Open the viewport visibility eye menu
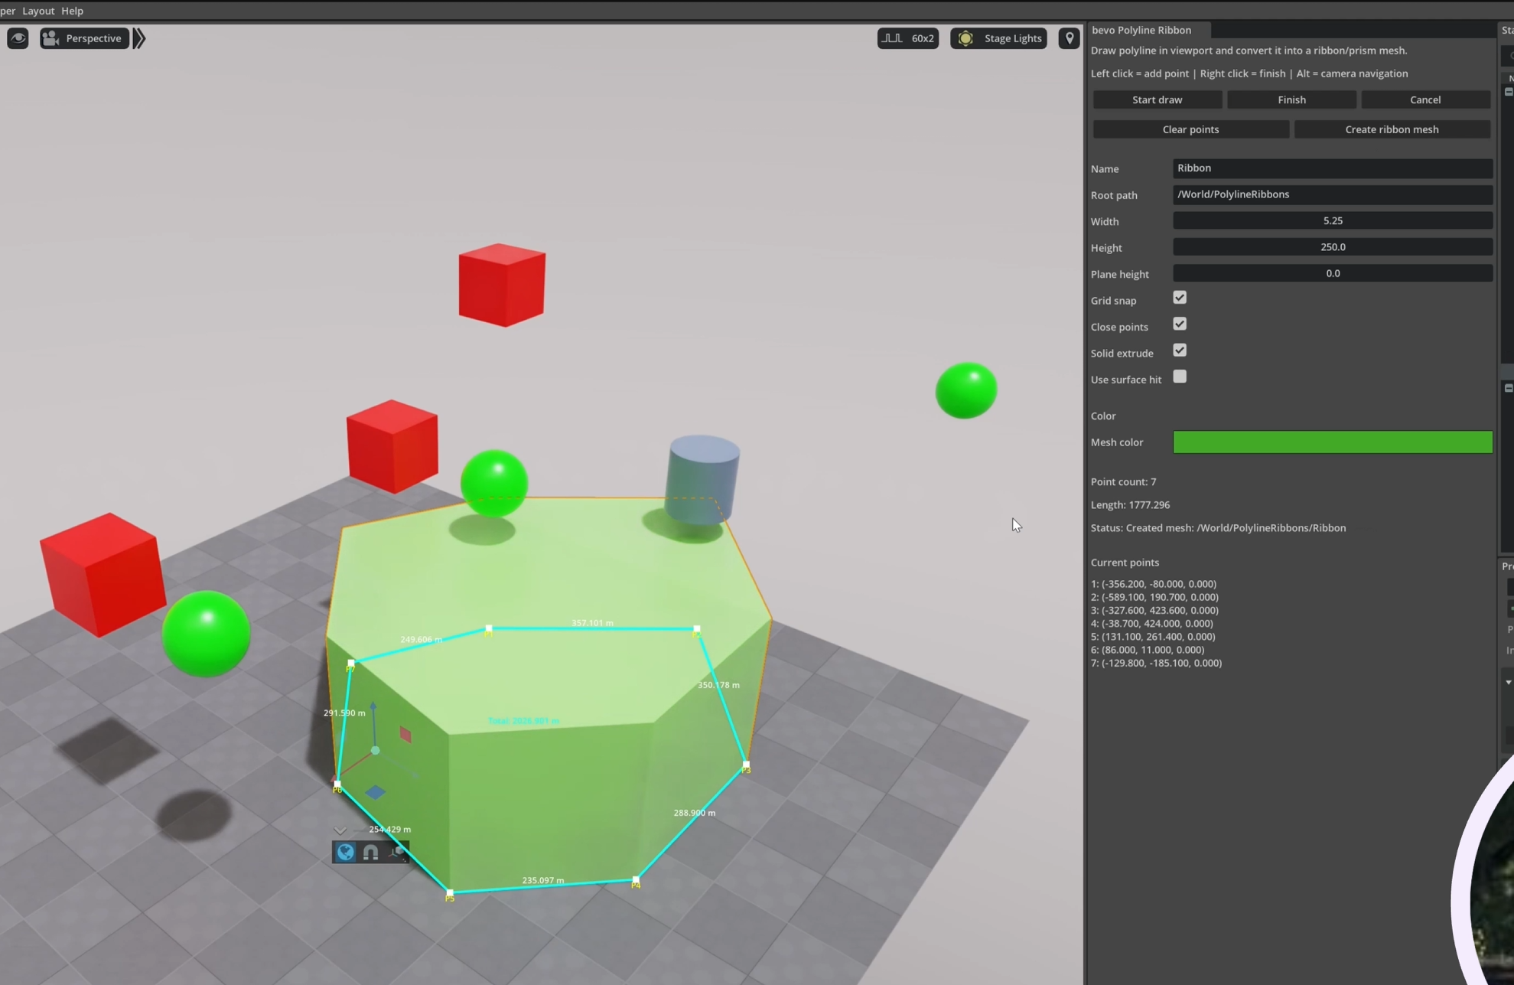Screen dimensions: 1514x985 (x=18, y=38)
